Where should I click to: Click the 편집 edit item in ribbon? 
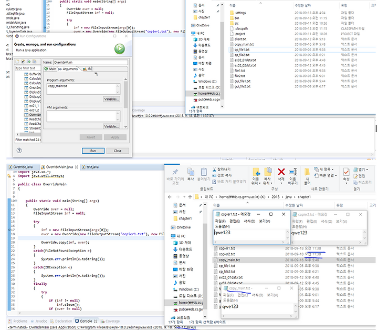[x=359, y=176]
